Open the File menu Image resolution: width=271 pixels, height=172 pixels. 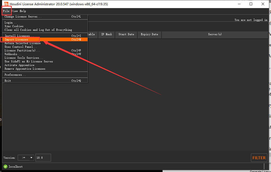[x=6, y=11]
